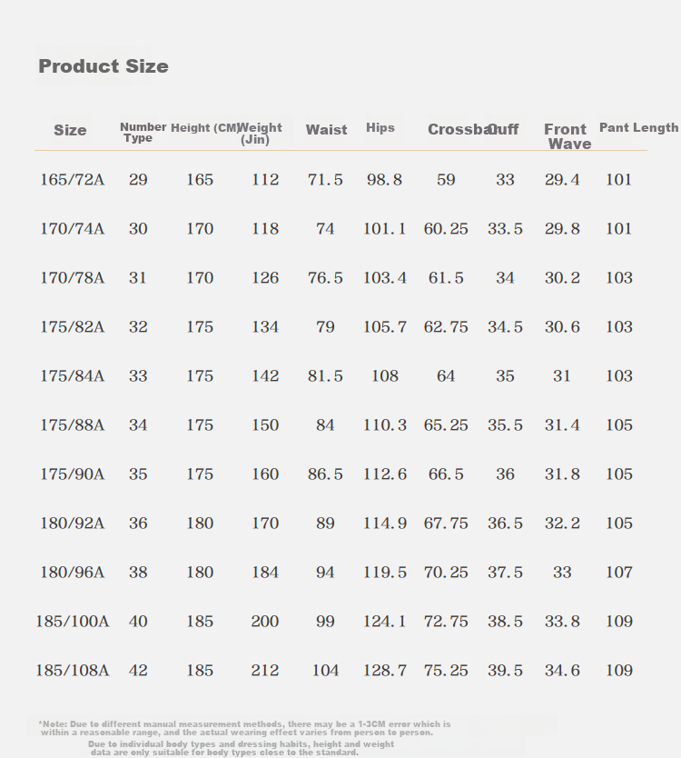This screenshot has width=681, height=758.
Task: Select the 185/108A size row label
Action: 73,671
